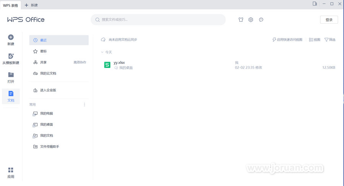Open the 常用 section more options menu

click(x=84, y=104)
